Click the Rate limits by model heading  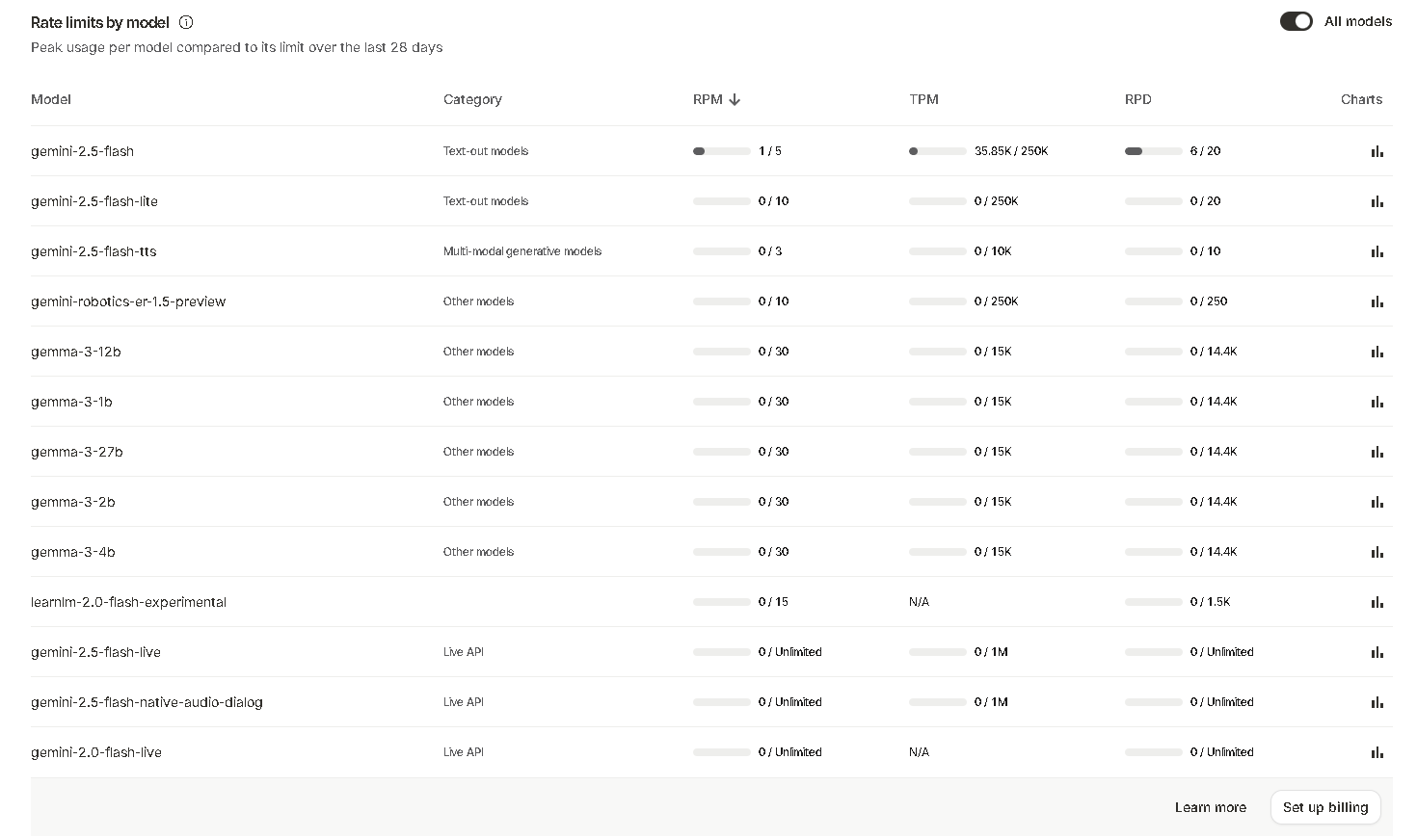(100, 22)
